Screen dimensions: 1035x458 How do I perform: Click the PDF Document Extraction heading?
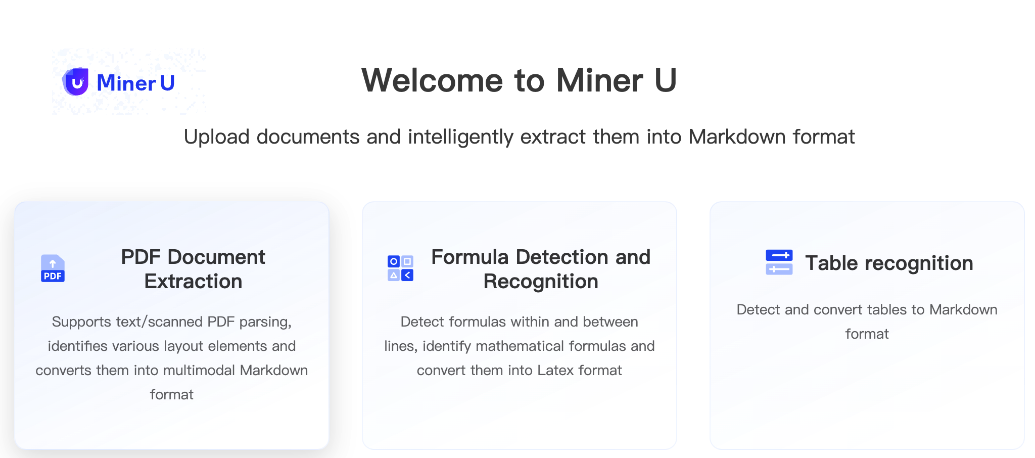pos(193,269)
